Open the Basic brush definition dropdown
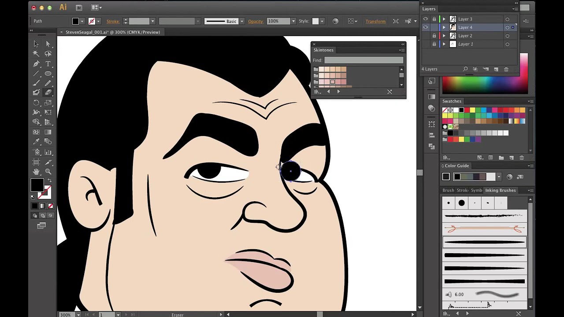The width and height of the screenshot is (564, 317). tap(241, 21)
